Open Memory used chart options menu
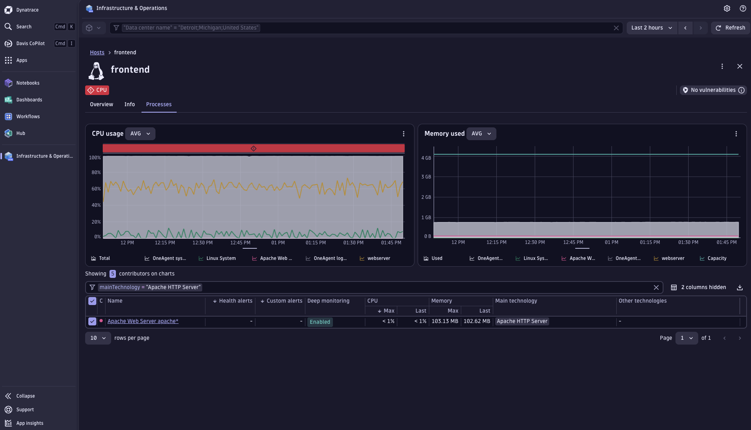751x430 pixels. click(x=736, y=134)
